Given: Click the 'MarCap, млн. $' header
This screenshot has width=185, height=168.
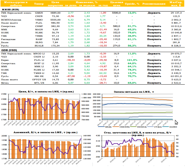Looking at the screenshot, I should coord(176,4).
